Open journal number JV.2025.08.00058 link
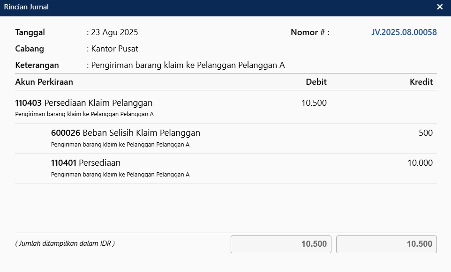 click(x=404, y=32)
